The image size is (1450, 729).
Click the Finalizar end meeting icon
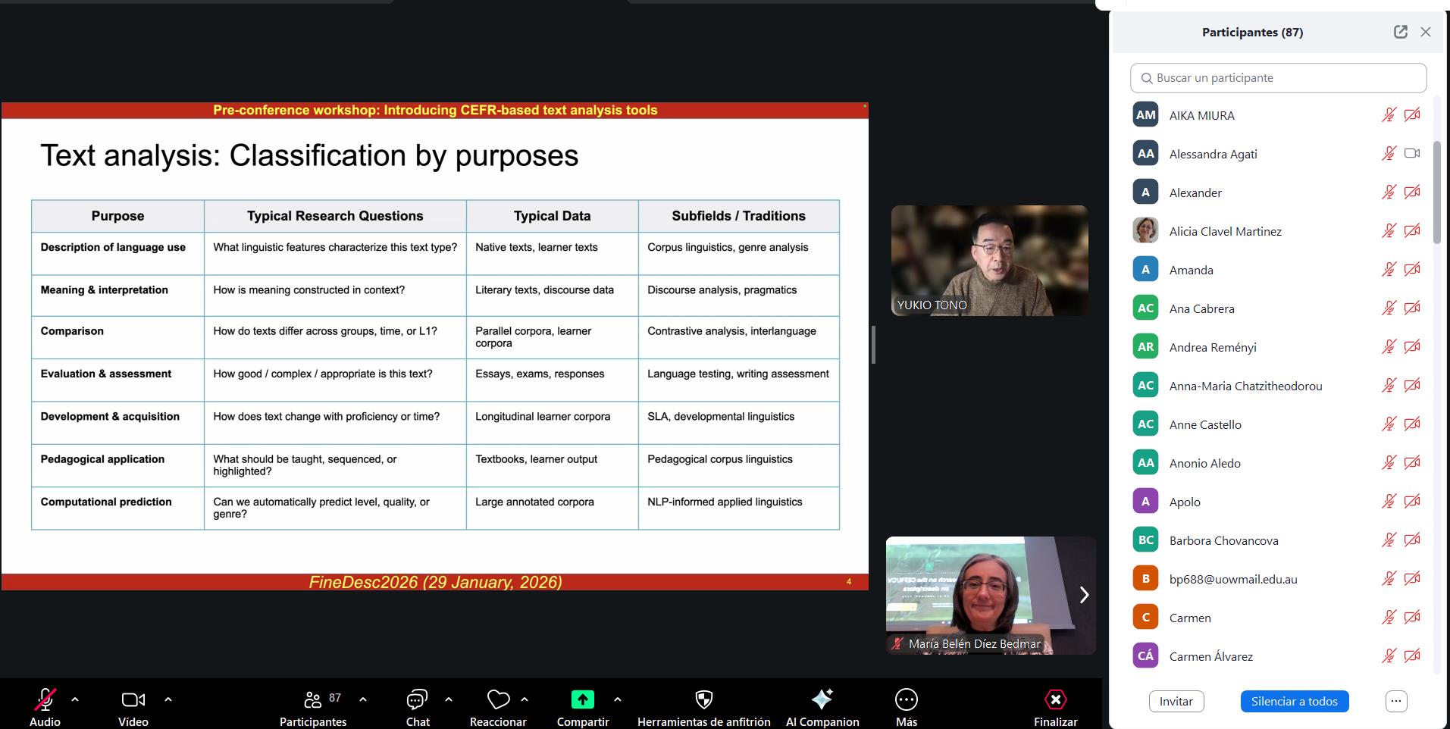pos(1055,699)
